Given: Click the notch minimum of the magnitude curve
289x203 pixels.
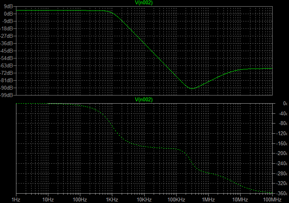Looking at the screenshot, I should [192, 88].
